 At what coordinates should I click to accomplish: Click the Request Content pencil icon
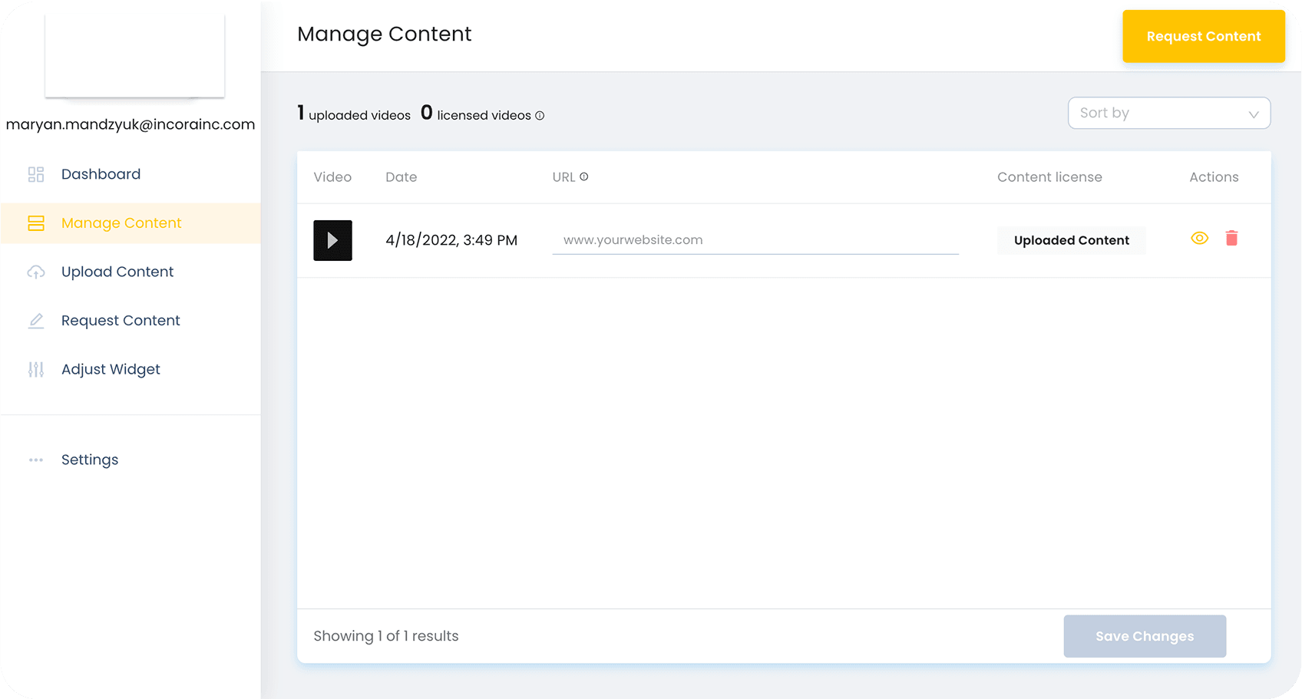pos(36,321)
